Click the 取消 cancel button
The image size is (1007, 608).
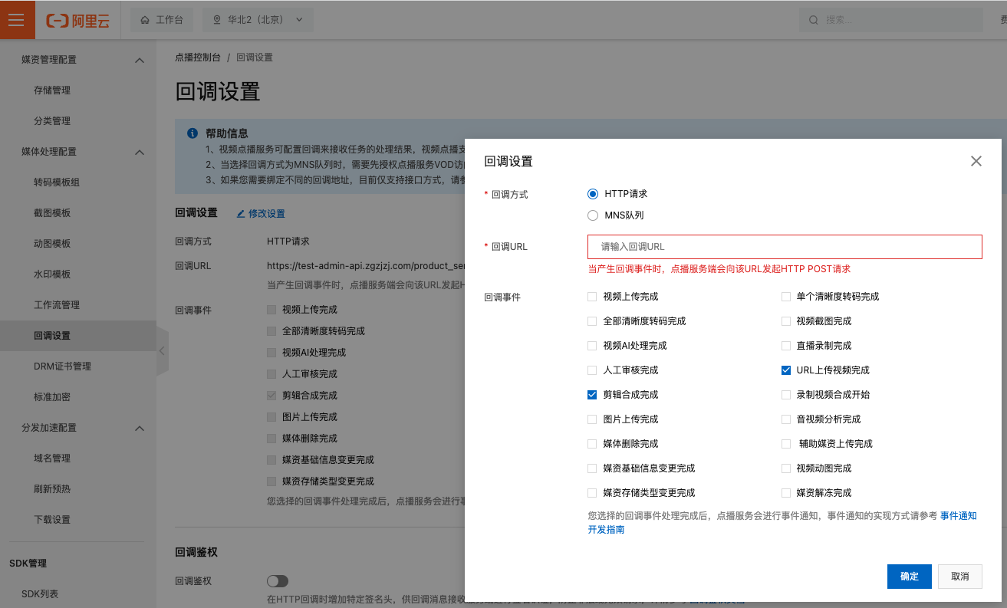pyautogui.click(x=960, y=577)
